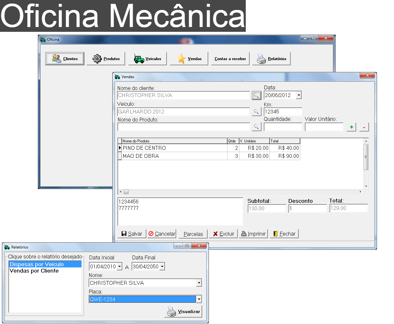Expand the sale Data date dropdown

tap(299, 95)
